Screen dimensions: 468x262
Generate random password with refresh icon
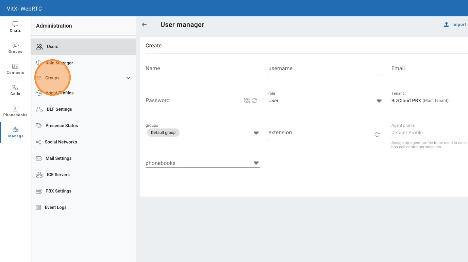point(254,101)
